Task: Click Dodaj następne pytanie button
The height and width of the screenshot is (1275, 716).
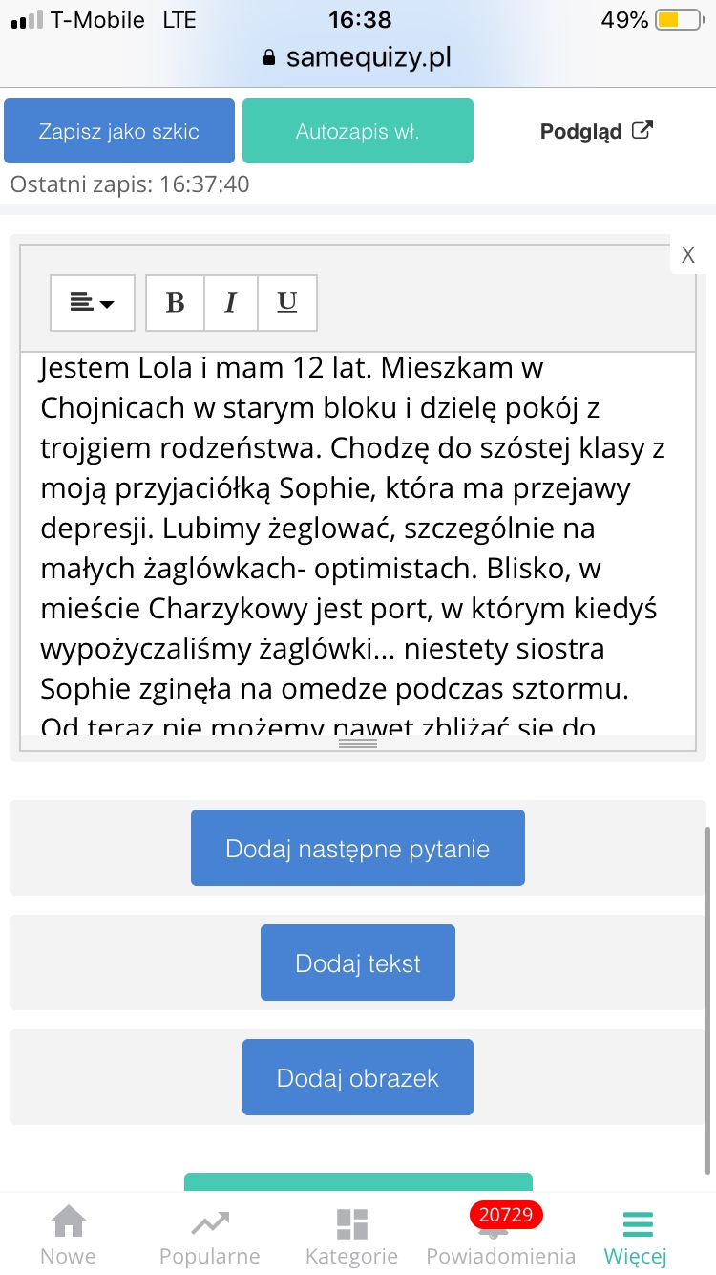Action: pos(357,848)
